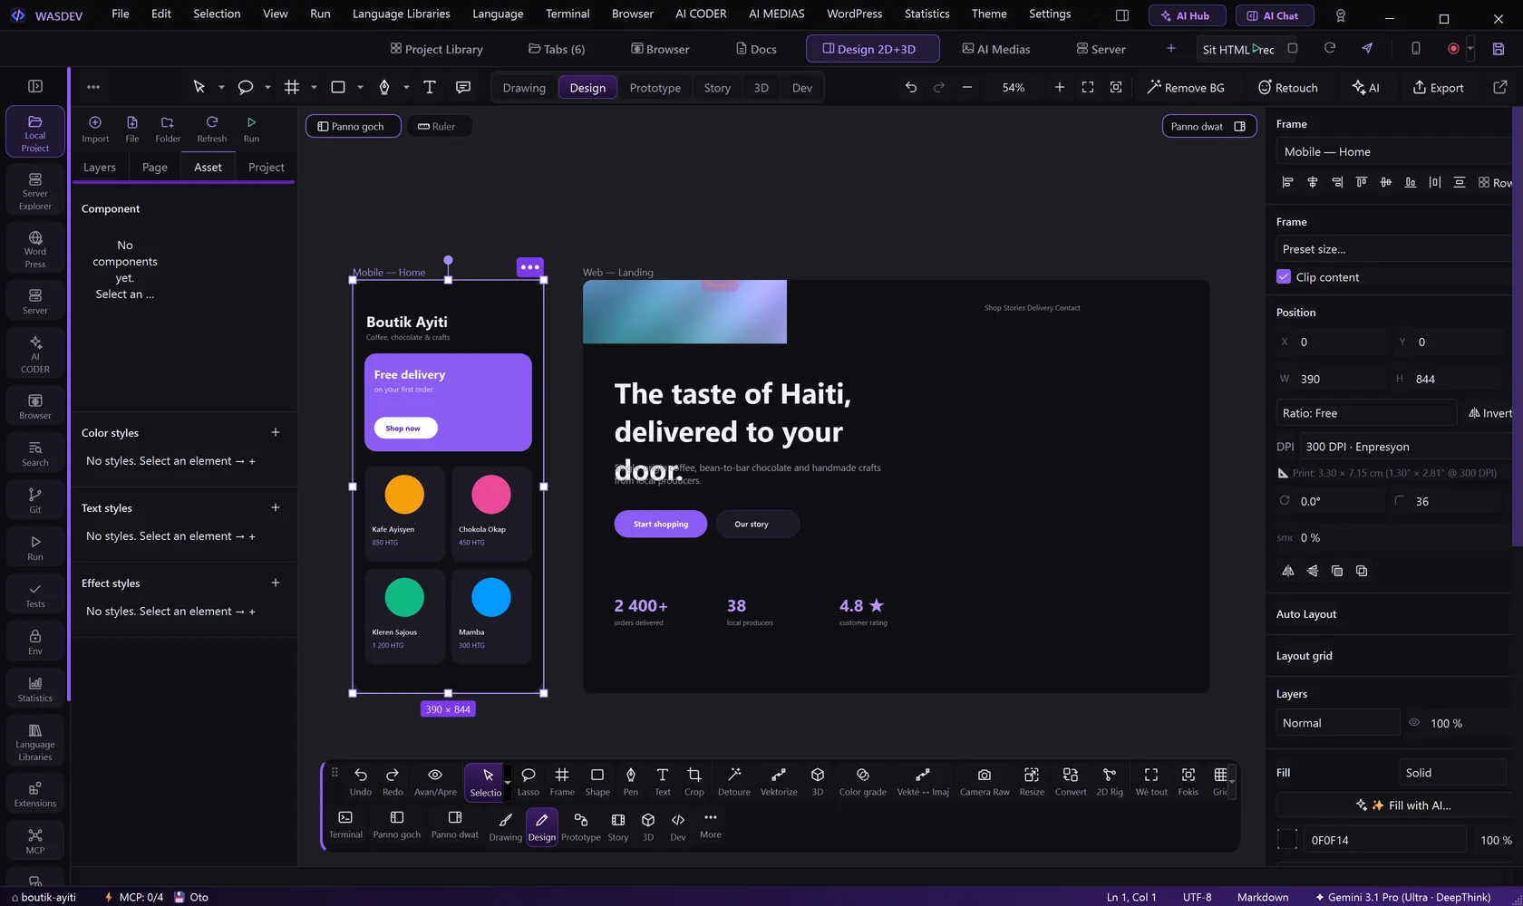This screenshot has height=906, width=1523.
Task: Select the Pen tool in bottom toolbar
Action: pos(631,781)
